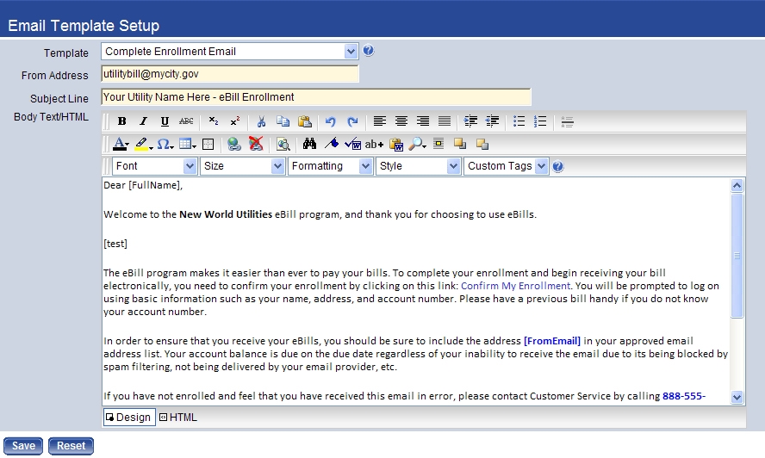Click the Undo arrow icon

pyautogui.click(x=331, y=121)
